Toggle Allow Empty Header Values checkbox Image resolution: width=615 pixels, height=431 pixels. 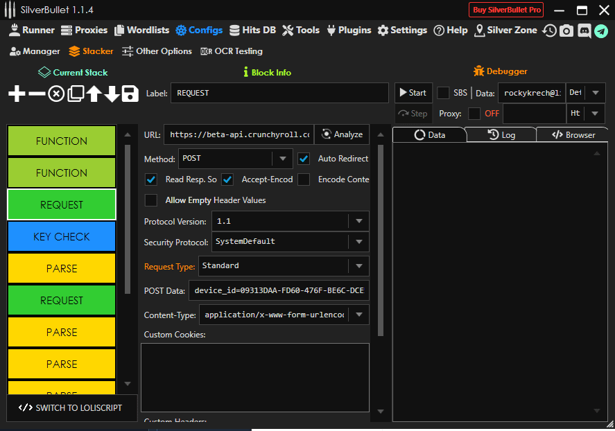151,200
